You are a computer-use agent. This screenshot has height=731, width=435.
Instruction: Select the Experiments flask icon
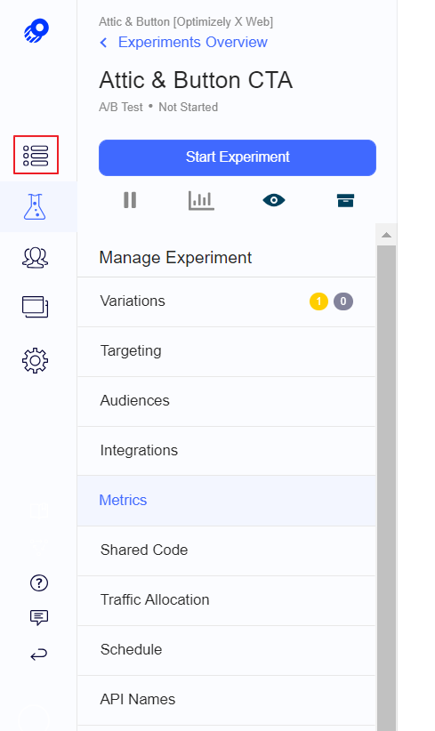(x=35, y=206)
